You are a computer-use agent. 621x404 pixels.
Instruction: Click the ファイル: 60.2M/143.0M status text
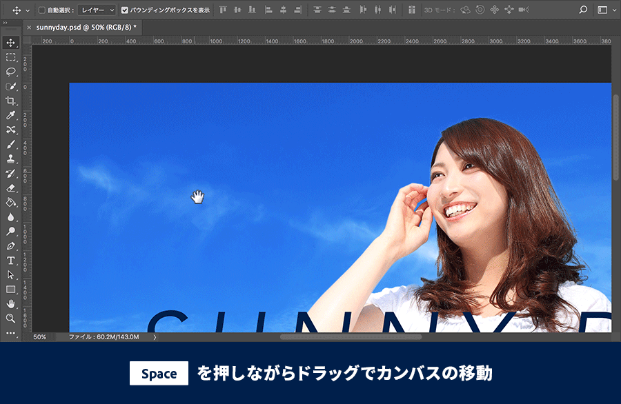coord(104,337)
